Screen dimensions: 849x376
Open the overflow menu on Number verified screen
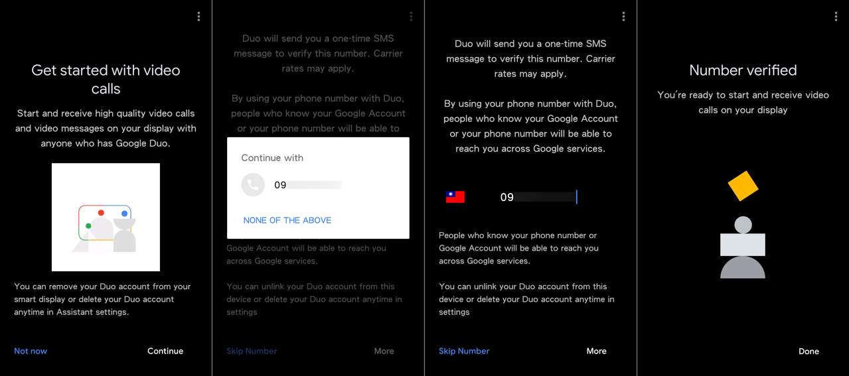click(x=836, y=17)
